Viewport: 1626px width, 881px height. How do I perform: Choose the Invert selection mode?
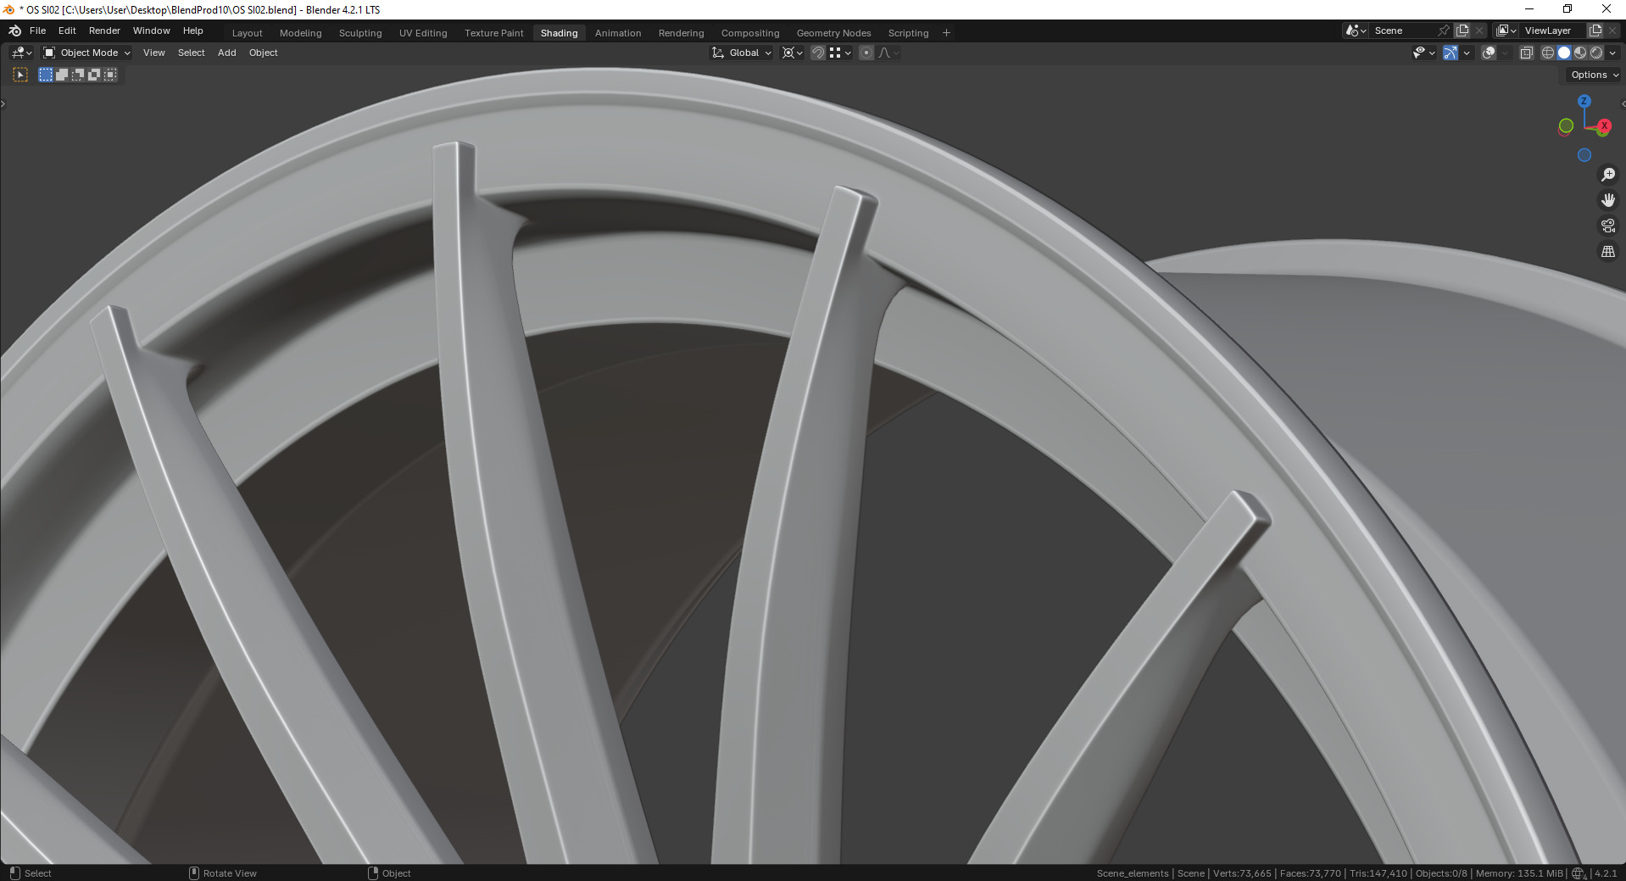[94, 75]
